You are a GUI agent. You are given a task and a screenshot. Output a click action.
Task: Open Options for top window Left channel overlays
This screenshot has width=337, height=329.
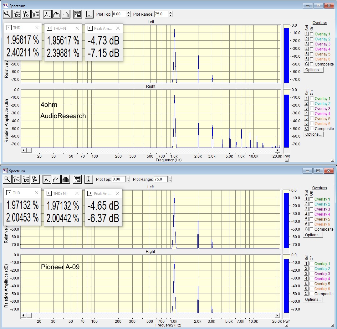(313, 70)
